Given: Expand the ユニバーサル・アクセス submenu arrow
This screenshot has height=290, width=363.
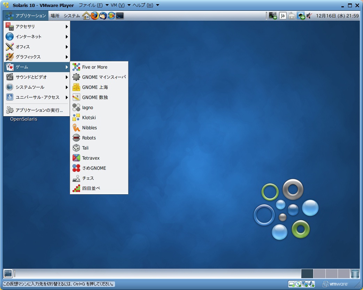Looking at the screenshot, I should [x=67, y=97].
